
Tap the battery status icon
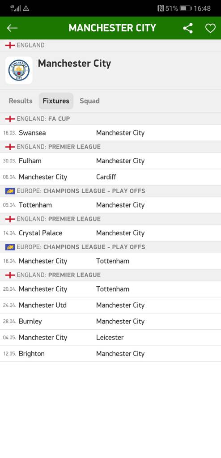click(x=186, y=8)
